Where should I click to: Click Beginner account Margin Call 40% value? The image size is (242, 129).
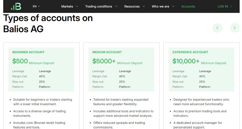[42, 76]
